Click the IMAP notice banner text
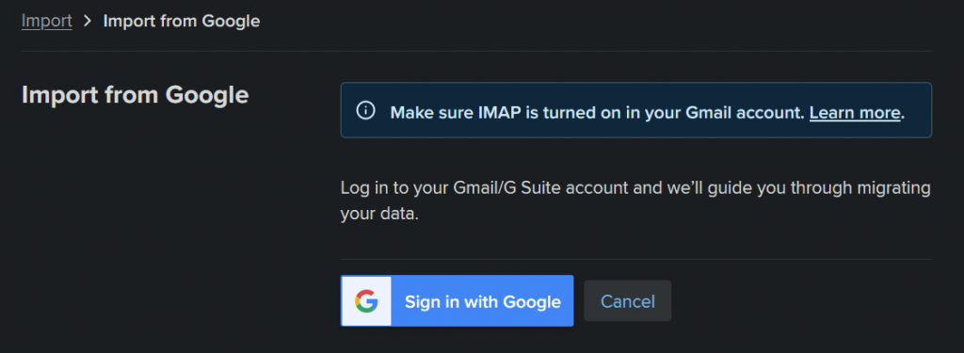Image resolution: width=964 pixels, height=353 pixels. click(x=648, y=113)
